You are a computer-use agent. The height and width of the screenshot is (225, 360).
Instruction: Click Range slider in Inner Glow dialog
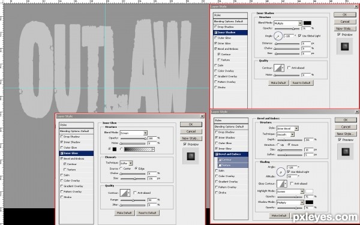(133, 200)
